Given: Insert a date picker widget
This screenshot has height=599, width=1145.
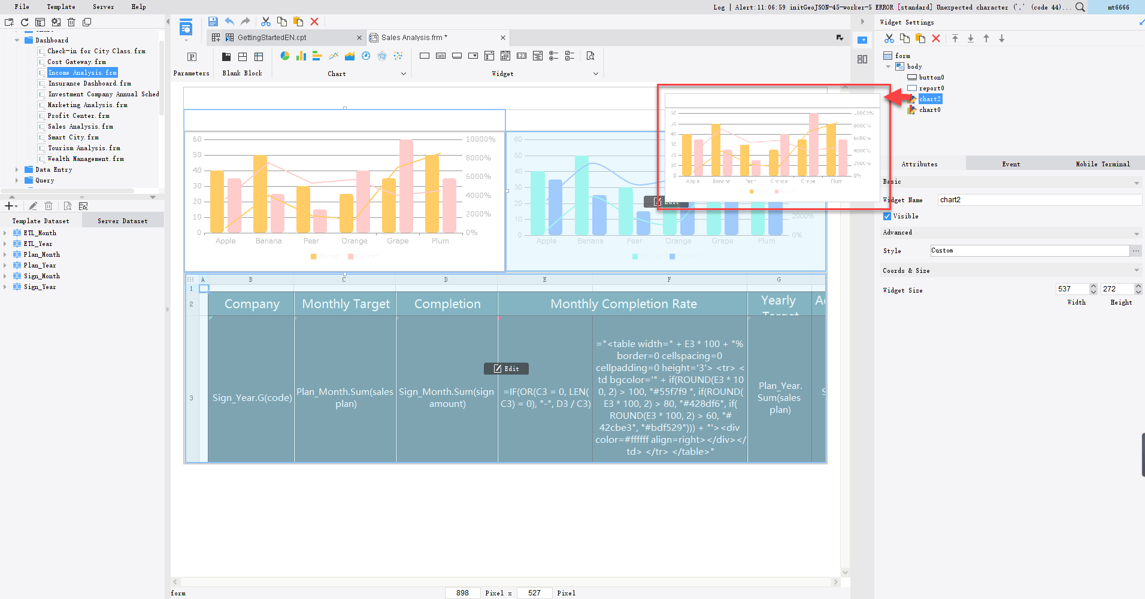Looking at the screenshot, I should (x=506, y=56).
